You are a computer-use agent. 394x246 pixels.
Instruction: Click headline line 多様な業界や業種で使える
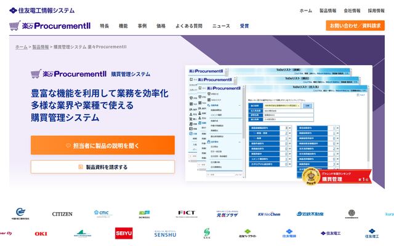point(82,105)
